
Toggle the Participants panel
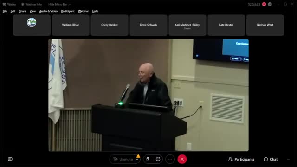pyautogui.click(x=241, y=159)
